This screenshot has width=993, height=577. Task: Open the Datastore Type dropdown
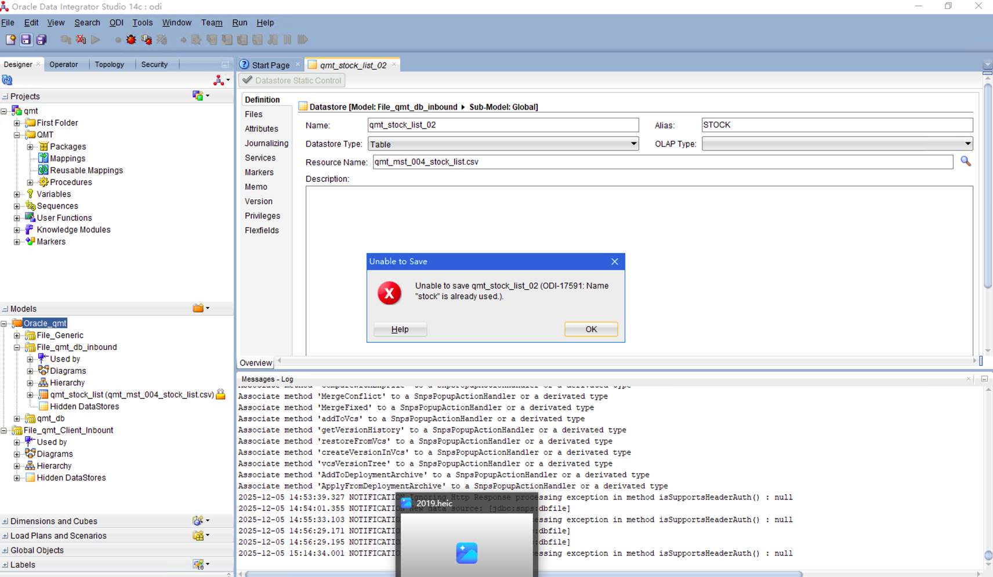[x=633, y=144]
